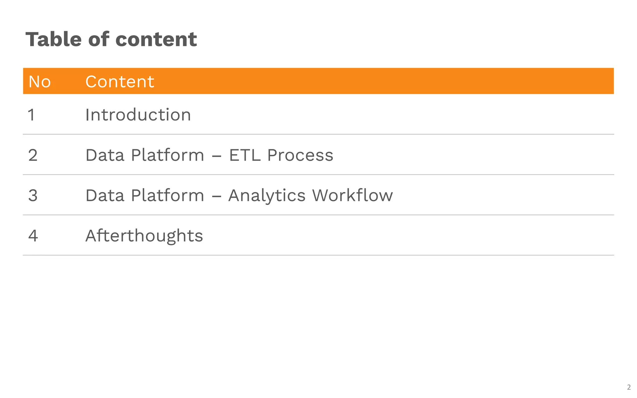Click row number 1 in table
Image resolution: width=637 pixels, height=398 pixels.
tap(31, 115)
